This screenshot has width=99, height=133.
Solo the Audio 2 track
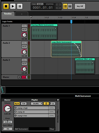click(24, 43)
